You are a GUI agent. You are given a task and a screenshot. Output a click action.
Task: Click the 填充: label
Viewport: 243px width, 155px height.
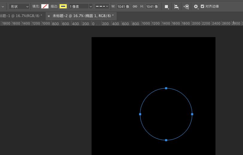[x=36, y=6]
